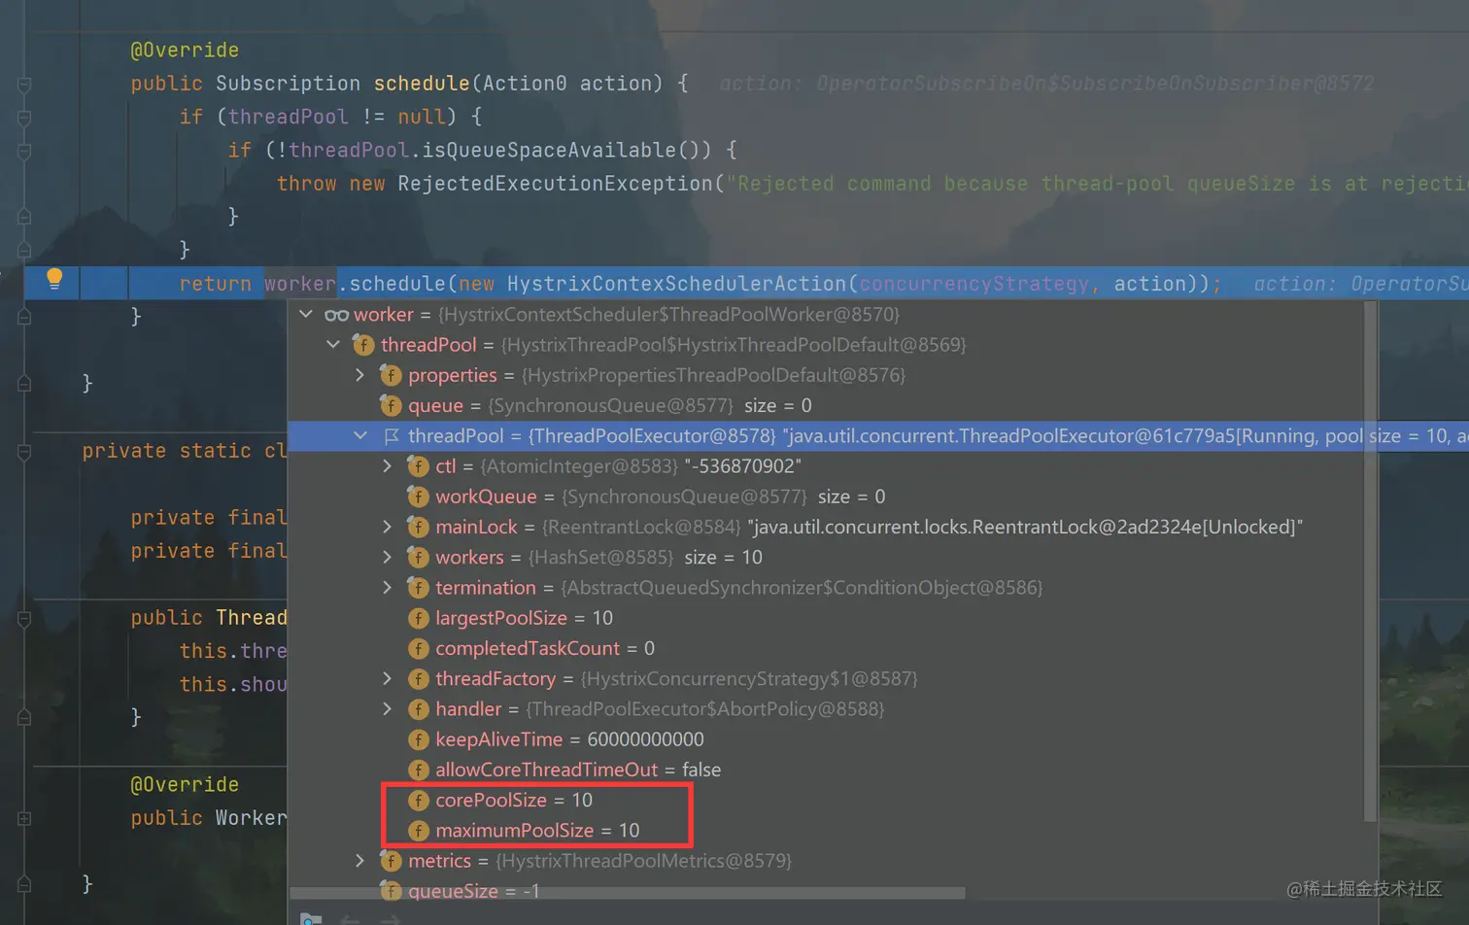The height and width of the screenshot is (925, 1469).
Task: Select the queue SynchronousQueue size = 0 row
Action: pyautogui.click(x=826, y=405)
